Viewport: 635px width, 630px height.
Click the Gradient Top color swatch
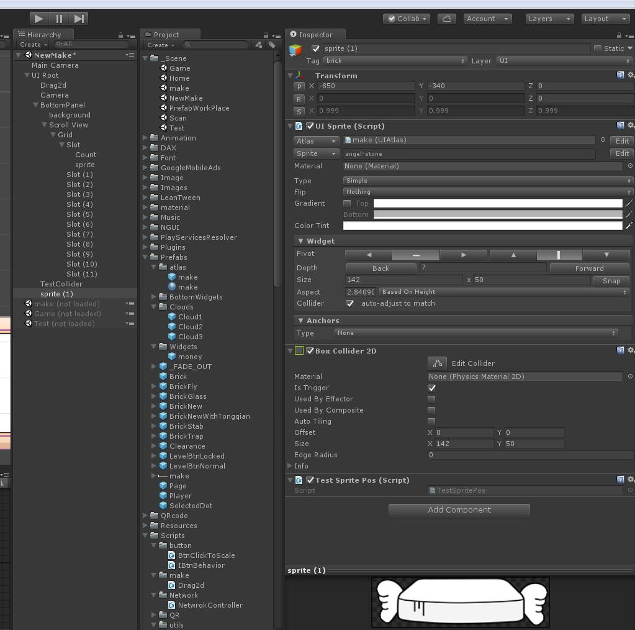[x=498, y=203]
